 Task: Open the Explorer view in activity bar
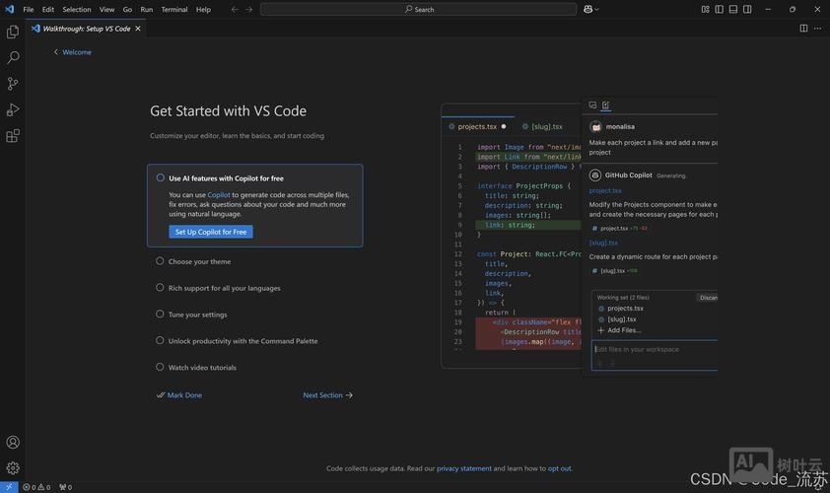tap(13, 33)
